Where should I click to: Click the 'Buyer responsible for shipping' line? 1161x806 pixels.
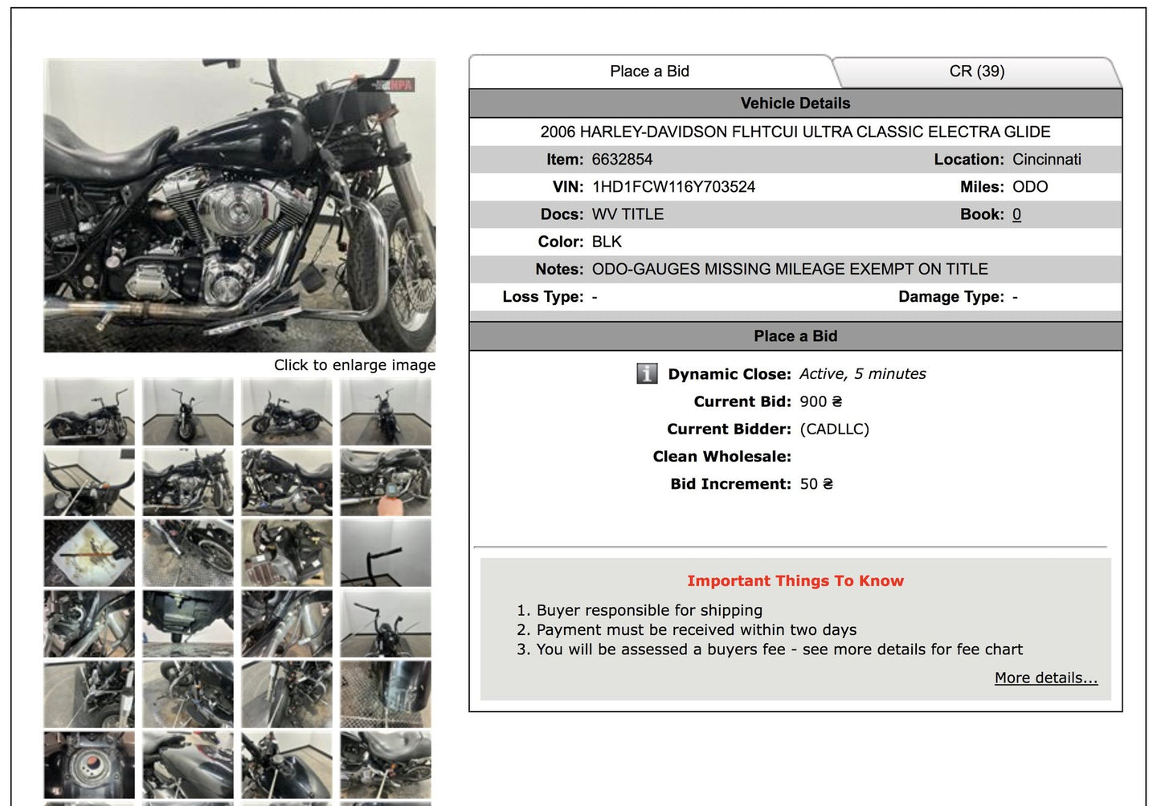649,610
